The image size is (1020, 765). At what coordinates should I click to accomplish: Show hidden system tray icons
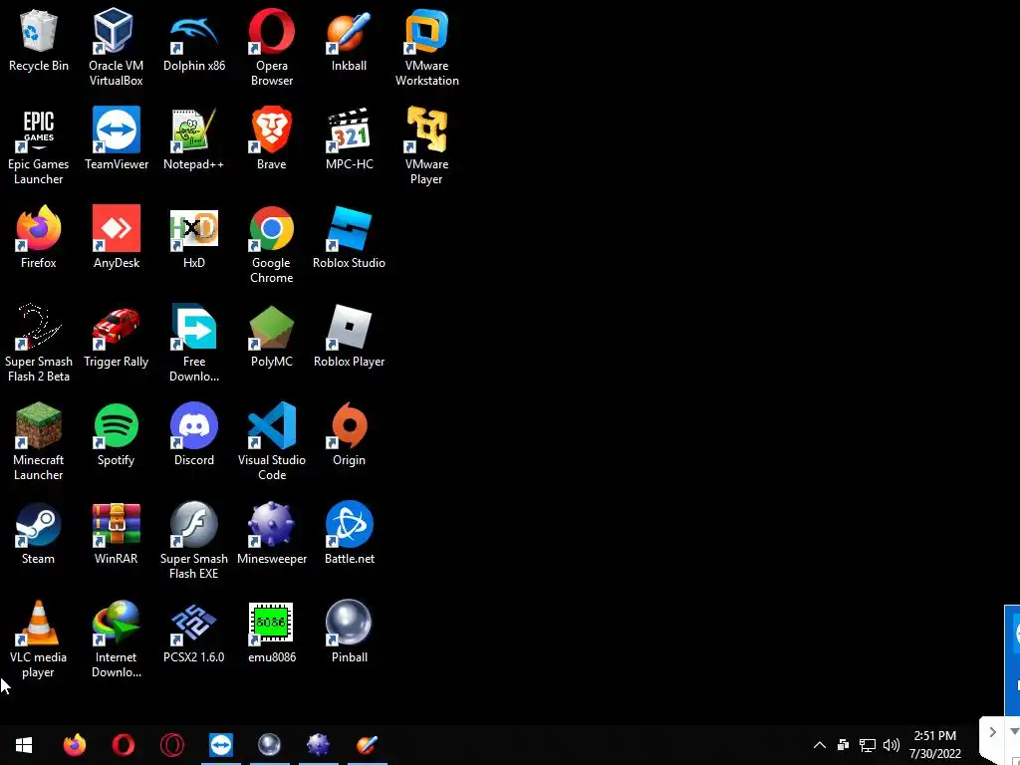820,745
